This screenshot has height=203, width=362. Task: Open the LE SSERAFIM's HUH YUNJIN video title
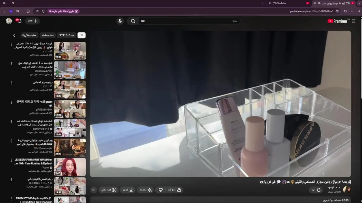point(33,162)
